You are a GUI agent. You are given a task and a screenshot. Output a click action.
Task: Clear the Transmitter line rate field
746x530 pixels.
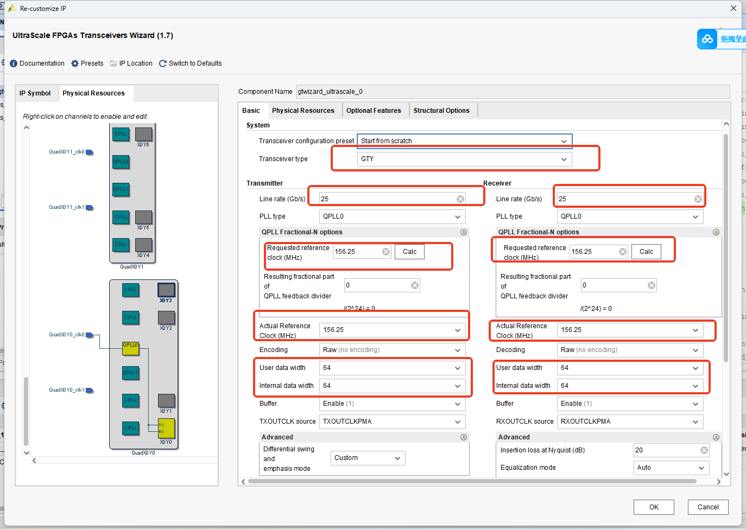[460, 199]
